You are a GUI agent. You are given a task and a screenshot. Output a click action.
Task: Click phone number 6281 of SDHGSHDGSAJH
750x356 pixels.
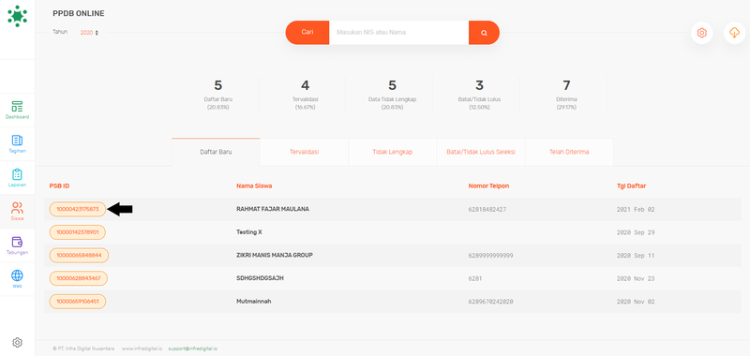(476, 278)
